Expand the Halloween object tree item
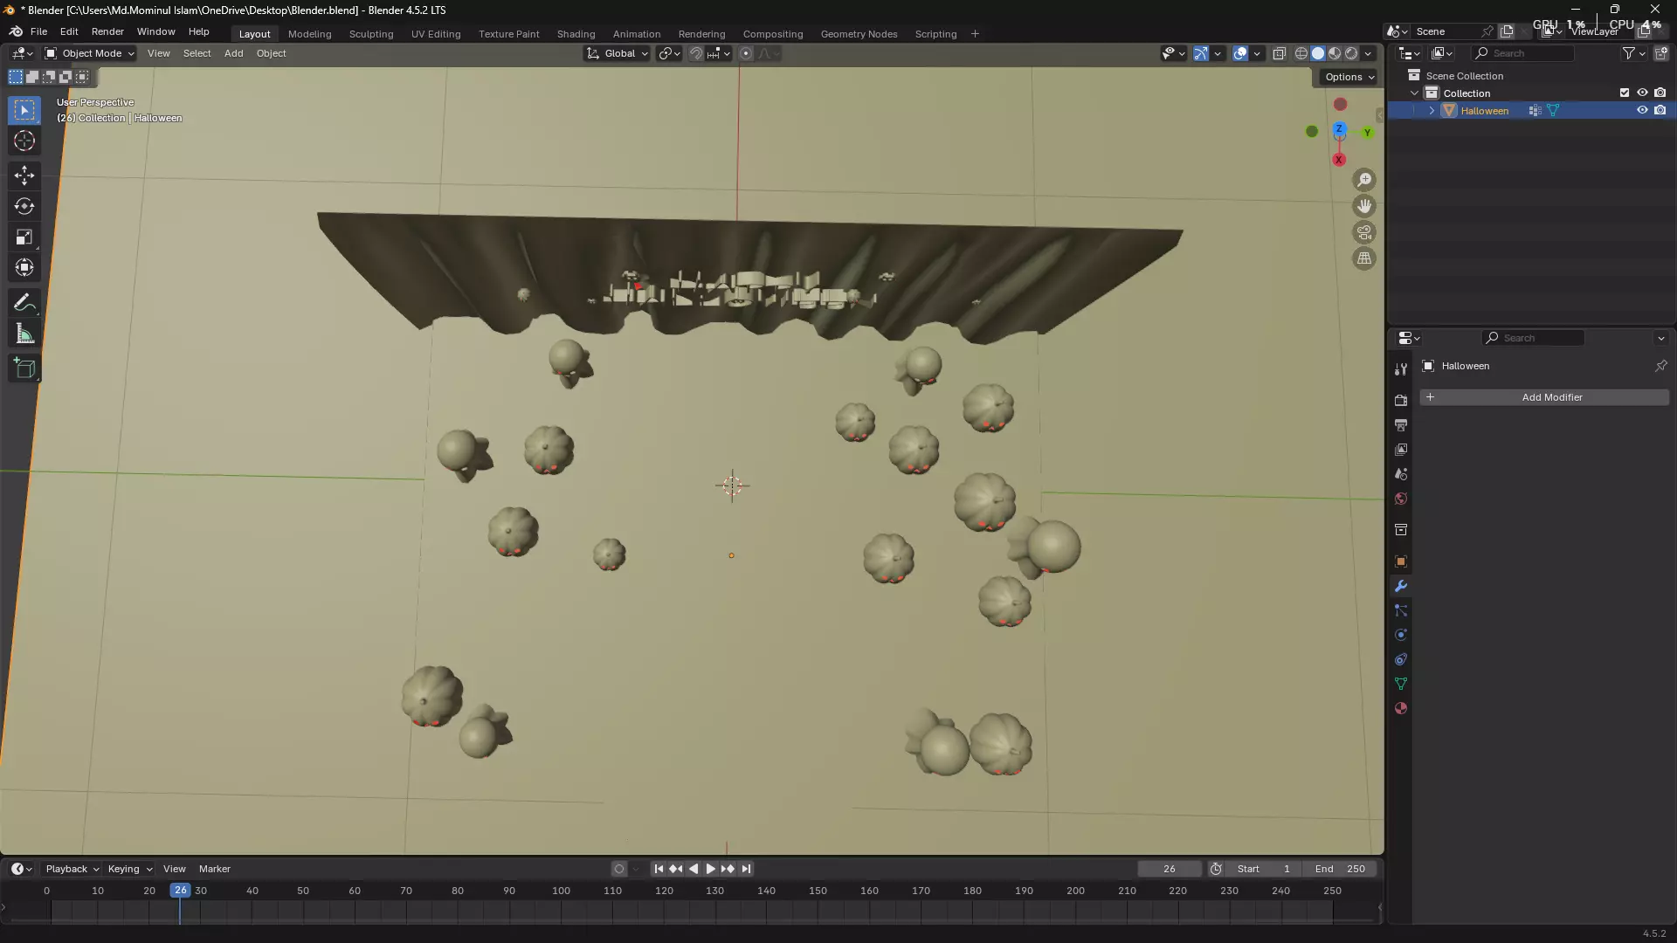 pyautogui.click(x=1432, y=111)
